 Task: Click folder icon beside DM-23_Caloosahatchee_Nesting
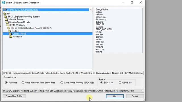coord(9,28)
